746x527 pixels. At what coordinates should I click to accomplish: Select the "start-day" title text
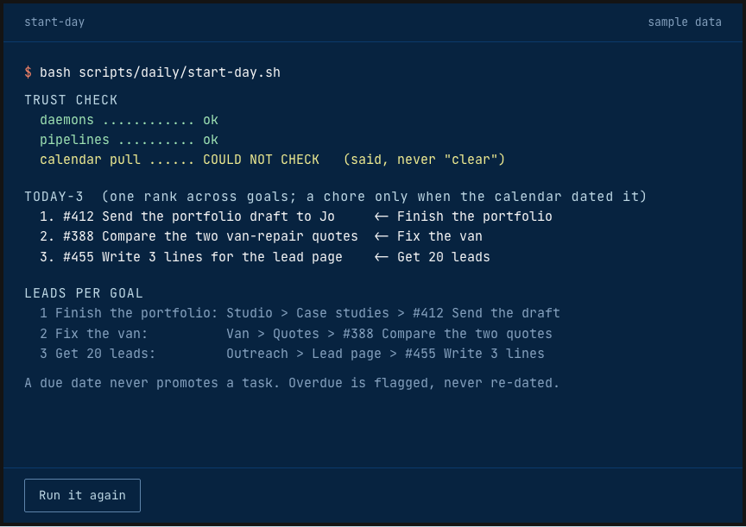click(54, 22)
